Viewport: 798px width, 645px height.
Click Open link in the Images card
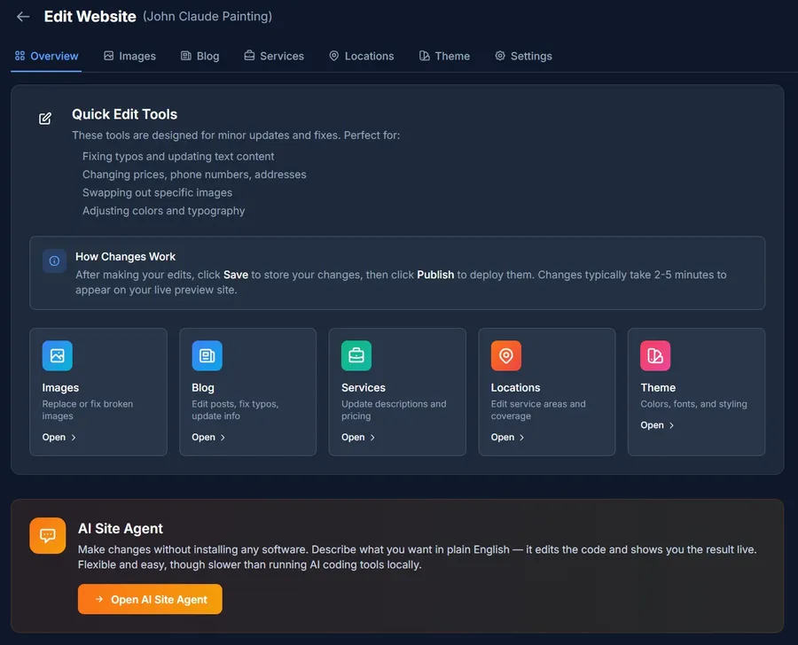pyautogui.click(x=59, y=437)
